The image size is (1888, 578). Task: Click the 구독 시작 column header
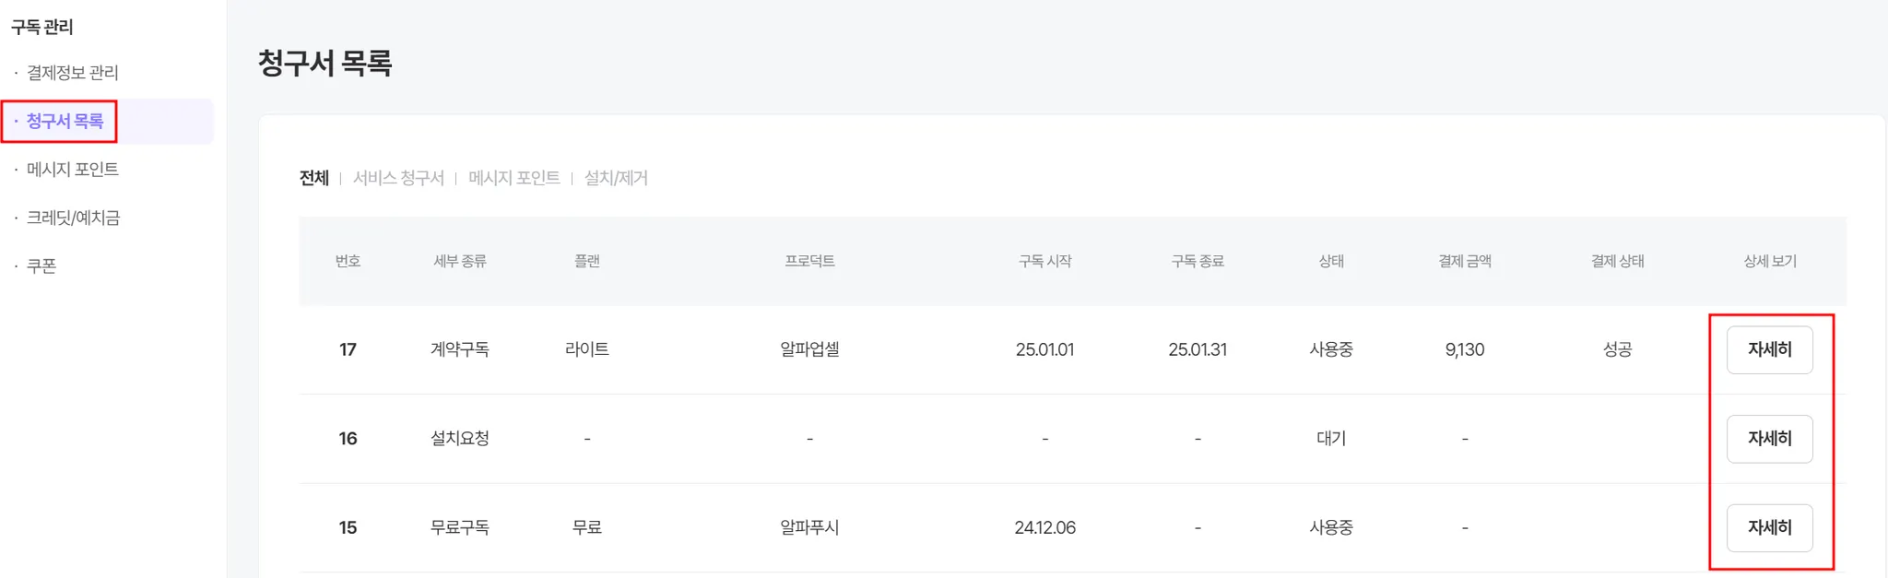pyautogui.click(x=1044, y=262)
